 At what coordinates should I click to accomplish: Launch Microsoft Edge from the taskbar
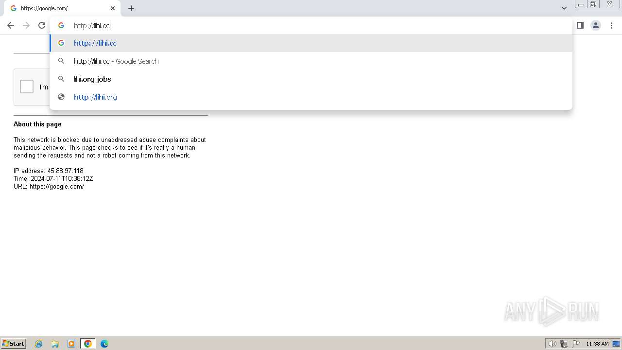(x=104, y=344)
